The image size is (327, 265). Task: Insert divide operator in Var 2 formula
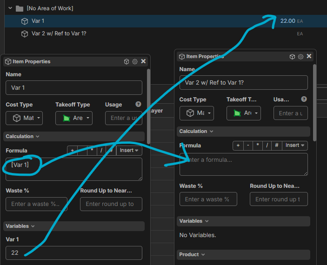tap(267, 146)
